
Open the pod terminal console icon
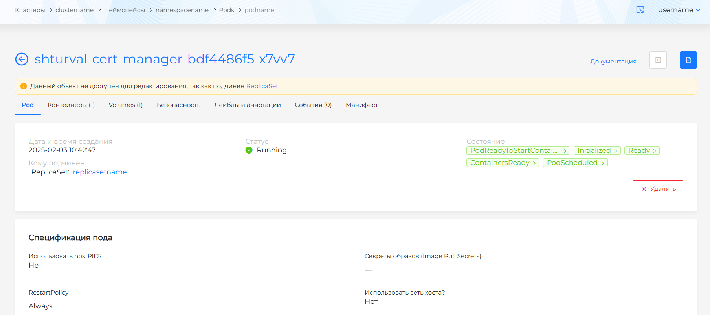coord(658,60)
